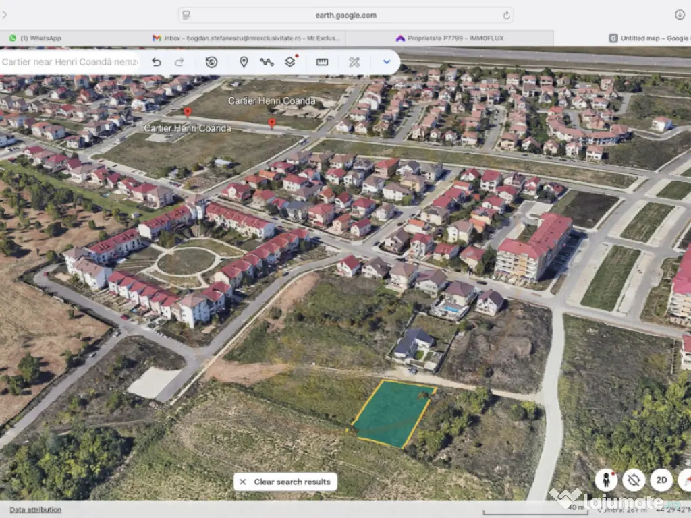
Task: Reload page from the address bar
Action: (506, 15)
